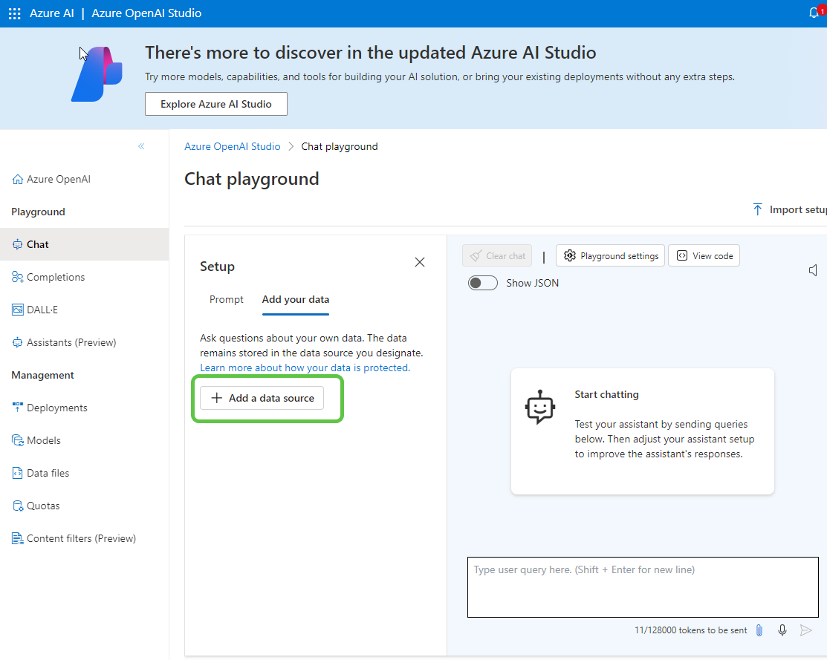Select the Add your data tab
This screenshot has height=660, width=827.
coord(295,299)
